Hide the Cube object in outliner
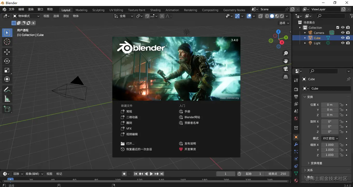 pyautogui.click(x=343, y=38)
